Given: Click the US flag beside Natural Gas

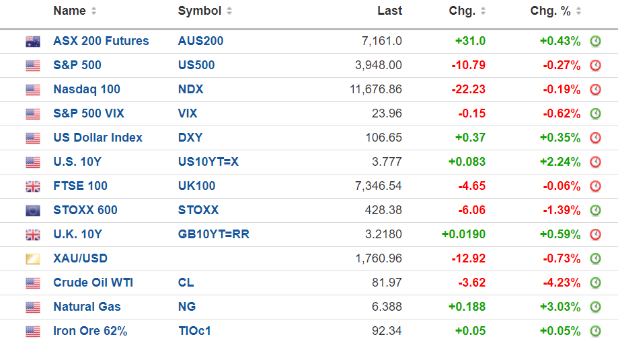Looking at the screenshot, I should [x=33, y=307].
